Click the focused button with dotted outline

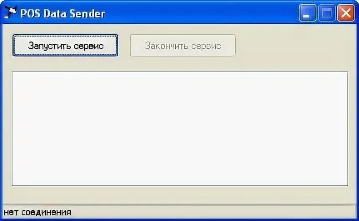click(65, 45)
